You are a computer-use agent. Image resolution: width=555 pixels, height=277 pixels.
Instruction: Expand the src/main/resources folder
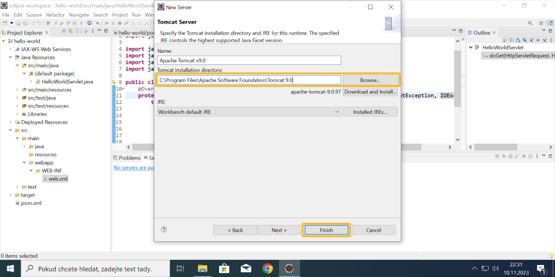click(17, 90)
